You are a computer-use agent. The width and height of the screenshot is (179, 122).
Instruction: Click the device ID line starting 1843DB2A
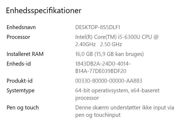[x=103, y=64]
